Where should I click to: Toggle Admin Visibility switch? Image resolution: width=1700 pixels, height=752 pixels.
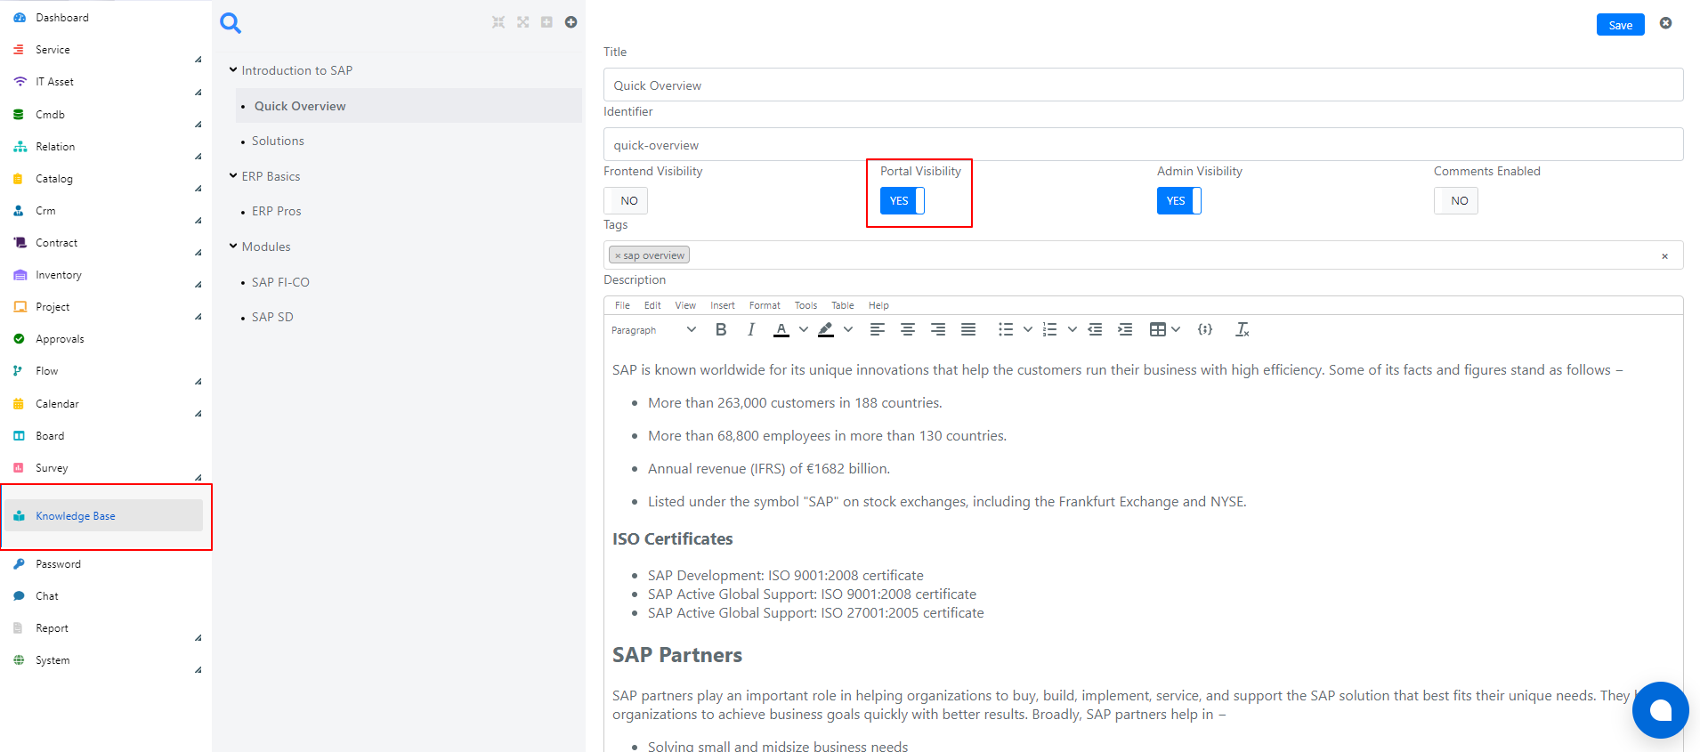(x=1179, y=201)
